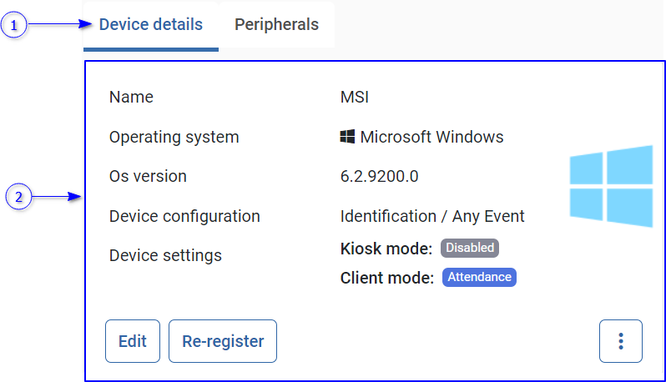Screen dimensions: 666x382
Task: Click the Attendance badge for Client mode
Action: [479, 277]
